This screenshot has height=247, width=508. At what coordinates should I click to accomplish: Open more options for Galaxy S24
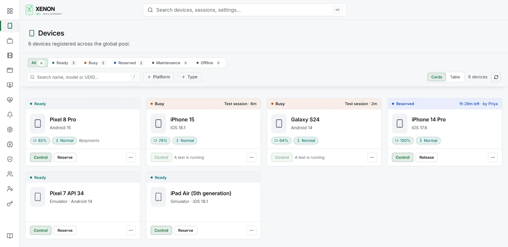[372, 157]
